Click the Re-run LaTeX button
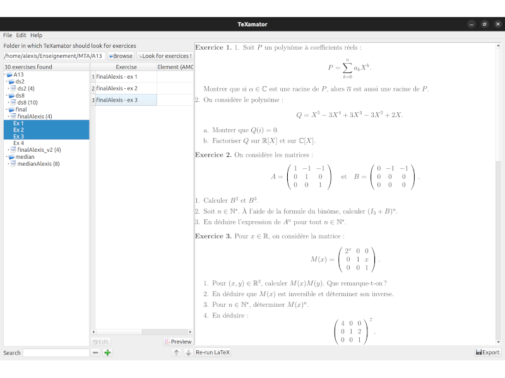The height and width of the screenshot is (378, 505). [213, 353]
